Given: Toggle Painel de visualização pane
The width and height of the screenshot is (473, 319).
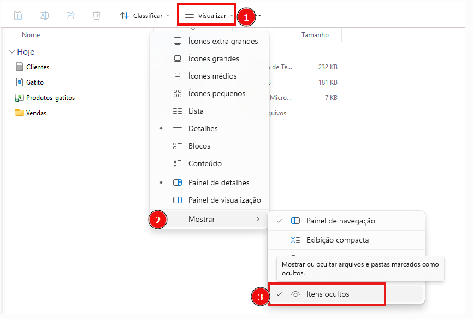Looking at the screenshot, I should pyautogui.click(x=209, y=200).
